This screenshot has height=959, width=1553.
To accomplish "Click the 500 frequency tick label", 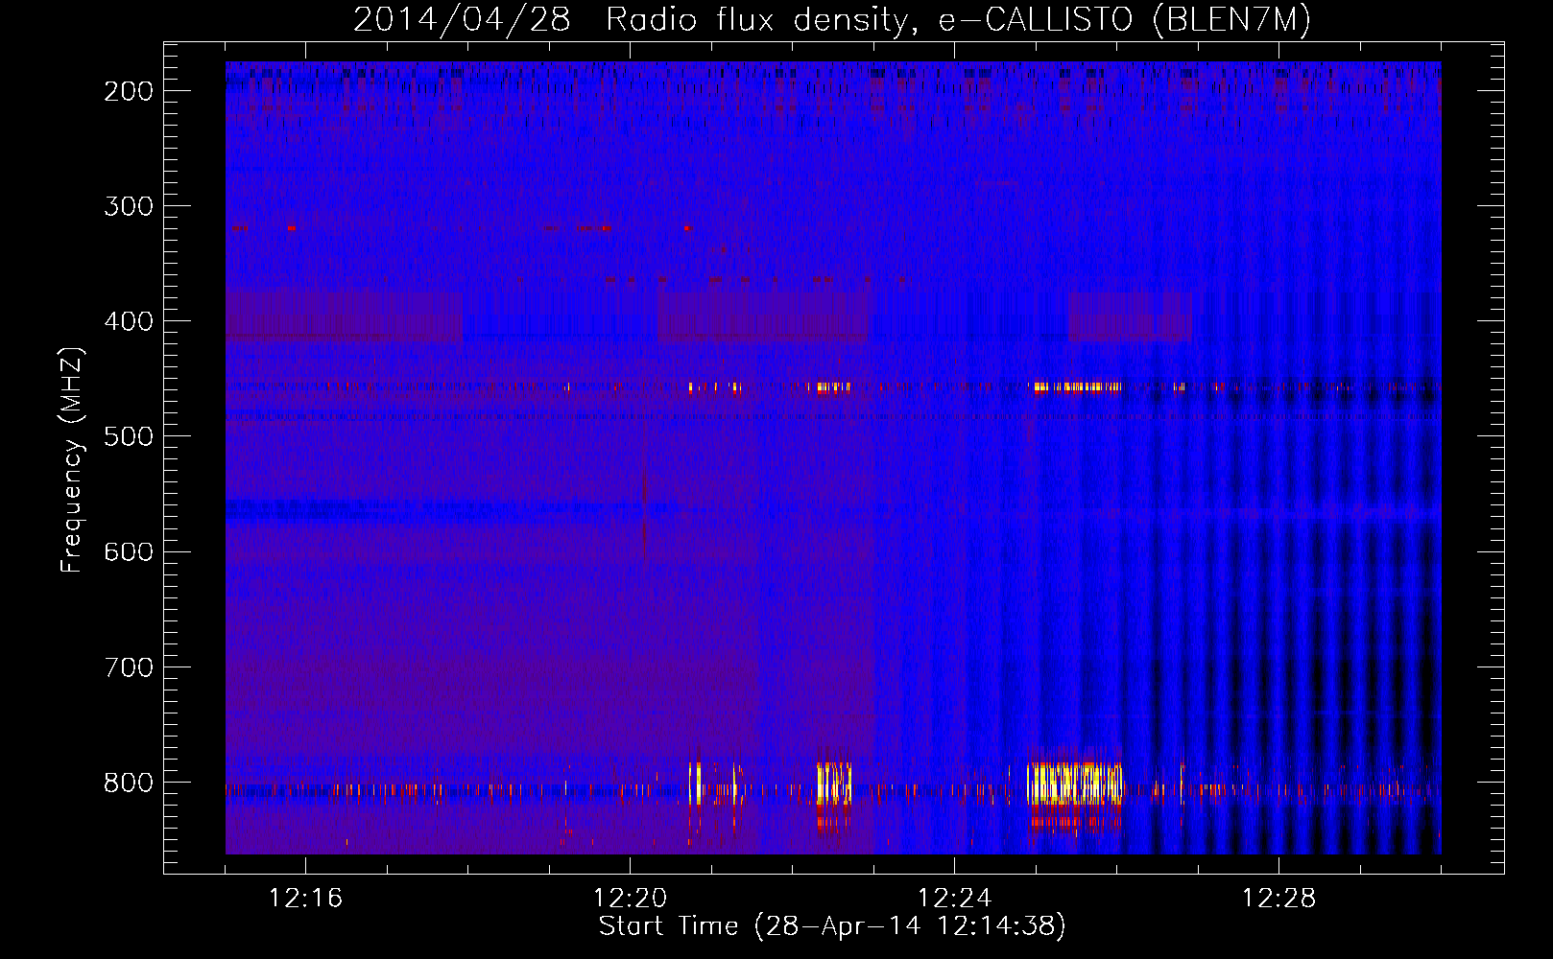I will pyautogui.click(x=129, y=436).
